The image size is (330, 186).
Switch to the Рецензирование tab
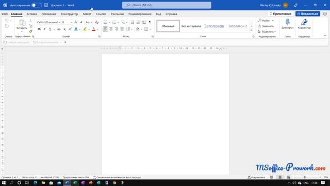point(140,14)
